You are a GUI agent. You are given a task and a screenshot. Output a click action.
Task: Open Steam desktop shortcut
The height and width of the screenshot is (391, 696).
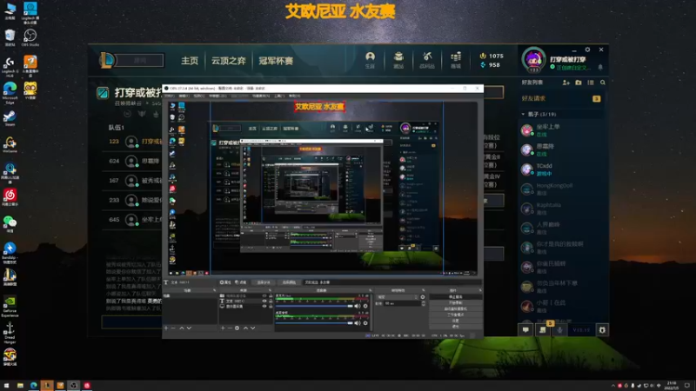tap(10, 118)
